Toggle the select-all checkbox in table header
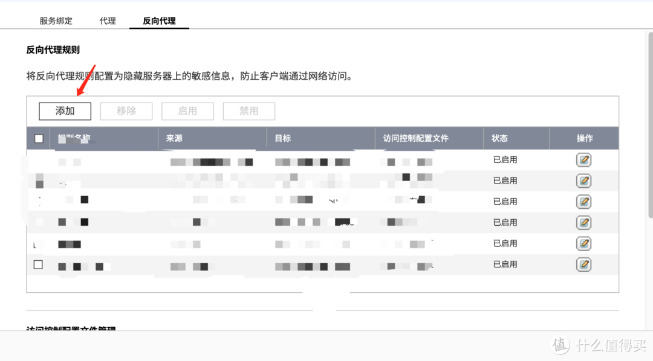Image resolution: width=653 pixels, height=361 pixels. [39, 138]
